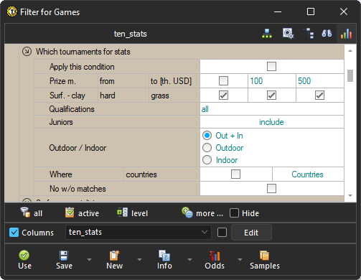The image size is (361, 280).
Task: Enable the Prize m. checkbox
Action: point(223,80)
